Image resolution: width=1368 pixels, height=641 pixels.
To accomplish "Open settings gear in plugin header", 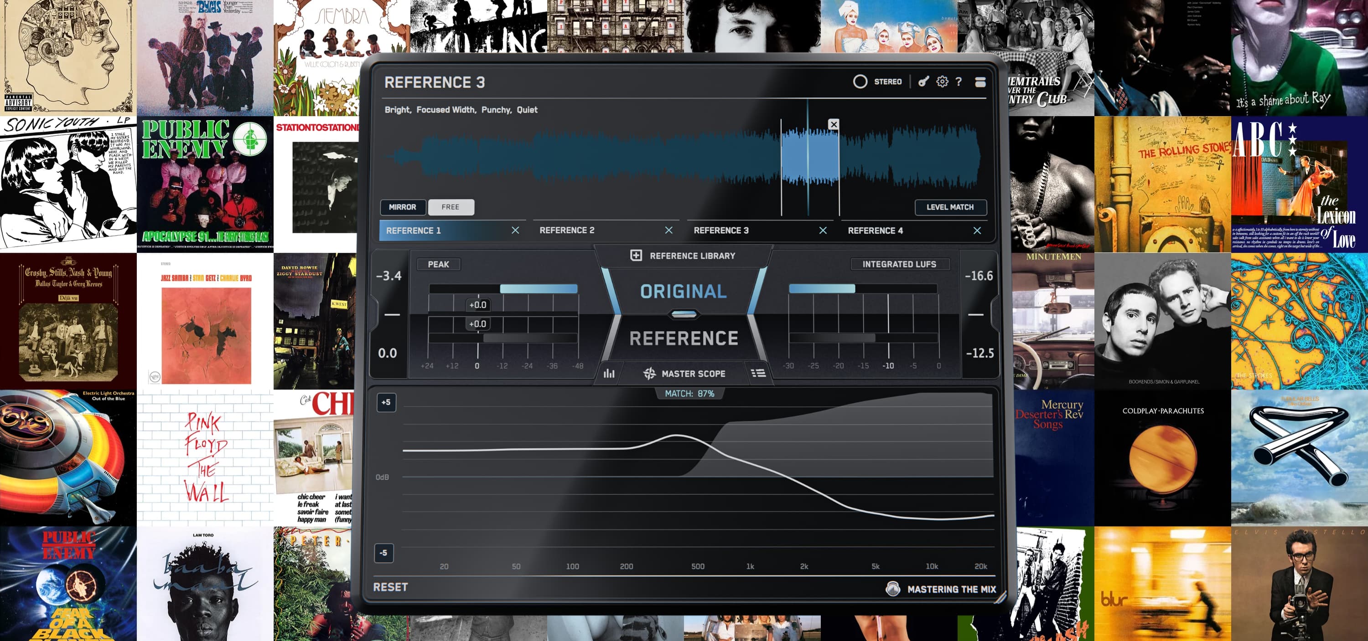I will (942, 81).
